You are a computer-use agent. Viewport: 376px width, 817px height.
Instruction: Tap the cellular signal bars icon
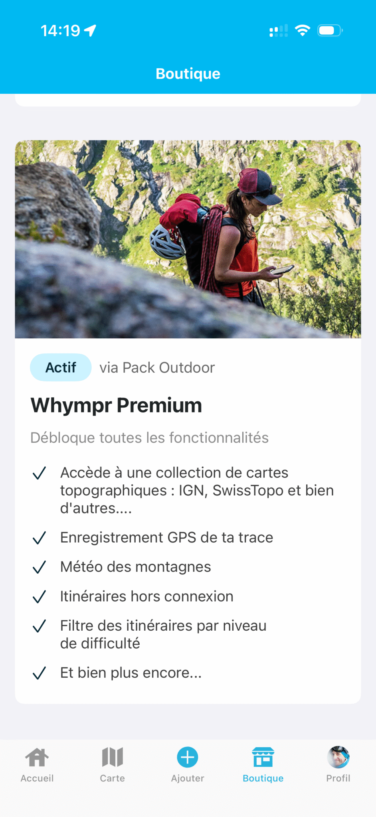(x=279, y=30)
